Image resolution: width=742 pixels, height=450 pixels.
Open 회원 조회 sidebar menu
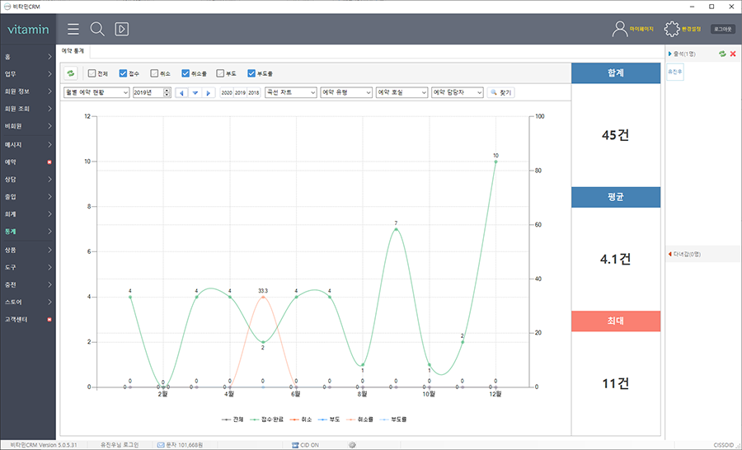tap(28, 109)
